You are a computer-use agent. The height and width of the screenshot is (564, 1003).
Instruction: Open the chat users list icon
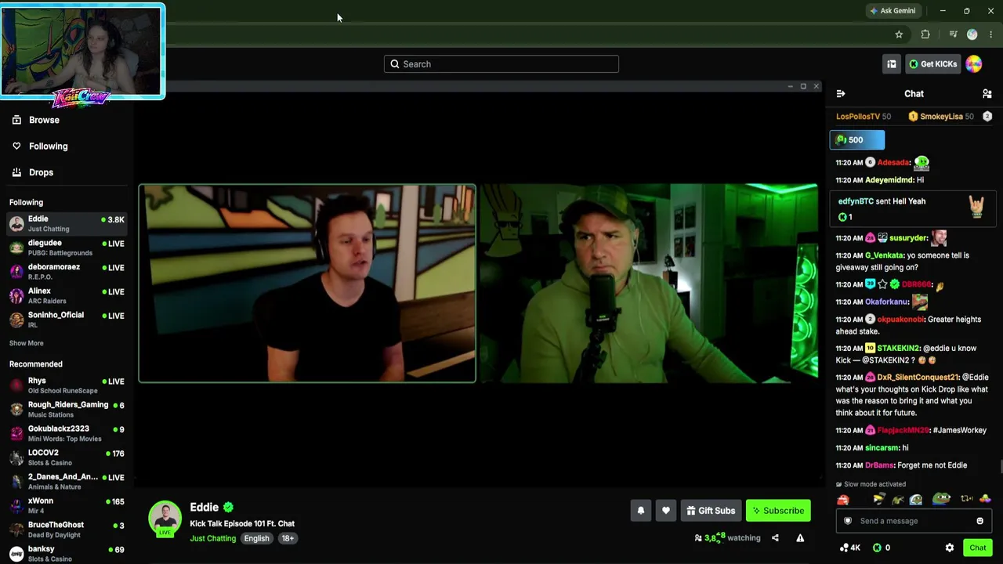coord(987,94)
